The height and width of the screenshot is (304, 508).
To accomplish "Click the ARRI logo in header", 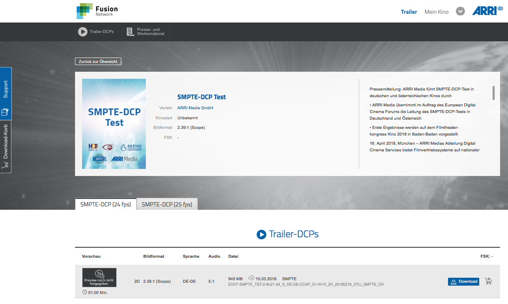I will click(484, 11).
